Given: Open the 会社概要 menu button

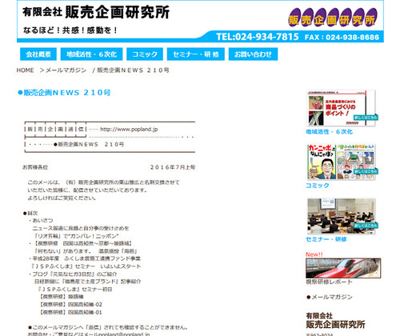Looking at the screenshot, I should [38, 54].
